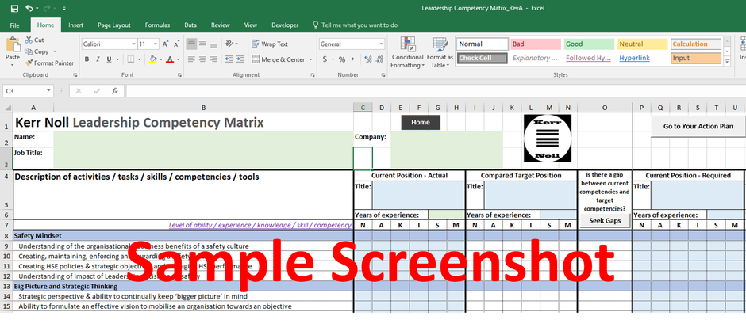Viewport: 746px width, 335px height.
Task: Click the Seek Gaps button
Action: [x=605, y=221]
